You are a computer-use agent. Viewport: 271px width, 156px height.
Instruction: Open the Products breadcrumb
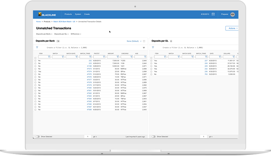click(47, 22)
